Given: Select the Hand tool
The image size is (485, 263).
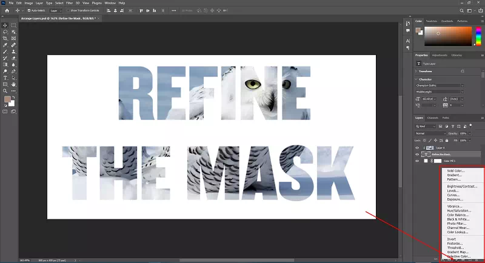Looking at the screenshot, I should (x=13, y=84).
